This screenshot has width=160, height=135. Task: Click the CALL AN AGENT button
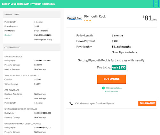pyautogui.click(x=147, y=103)
